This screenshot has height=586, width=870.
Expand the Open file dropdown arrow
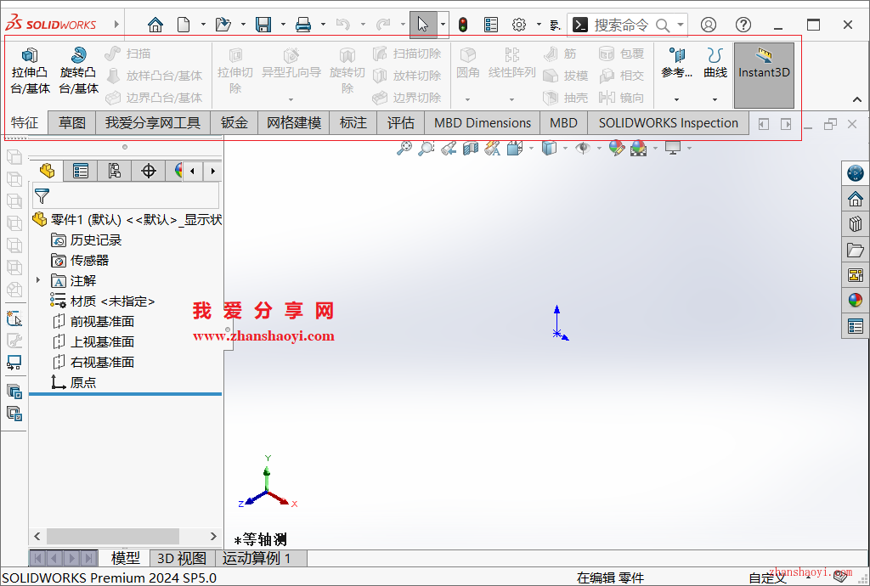point(243,25)
